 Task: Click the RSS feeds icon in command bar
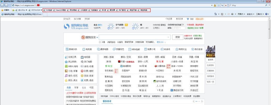pos(222,14)
